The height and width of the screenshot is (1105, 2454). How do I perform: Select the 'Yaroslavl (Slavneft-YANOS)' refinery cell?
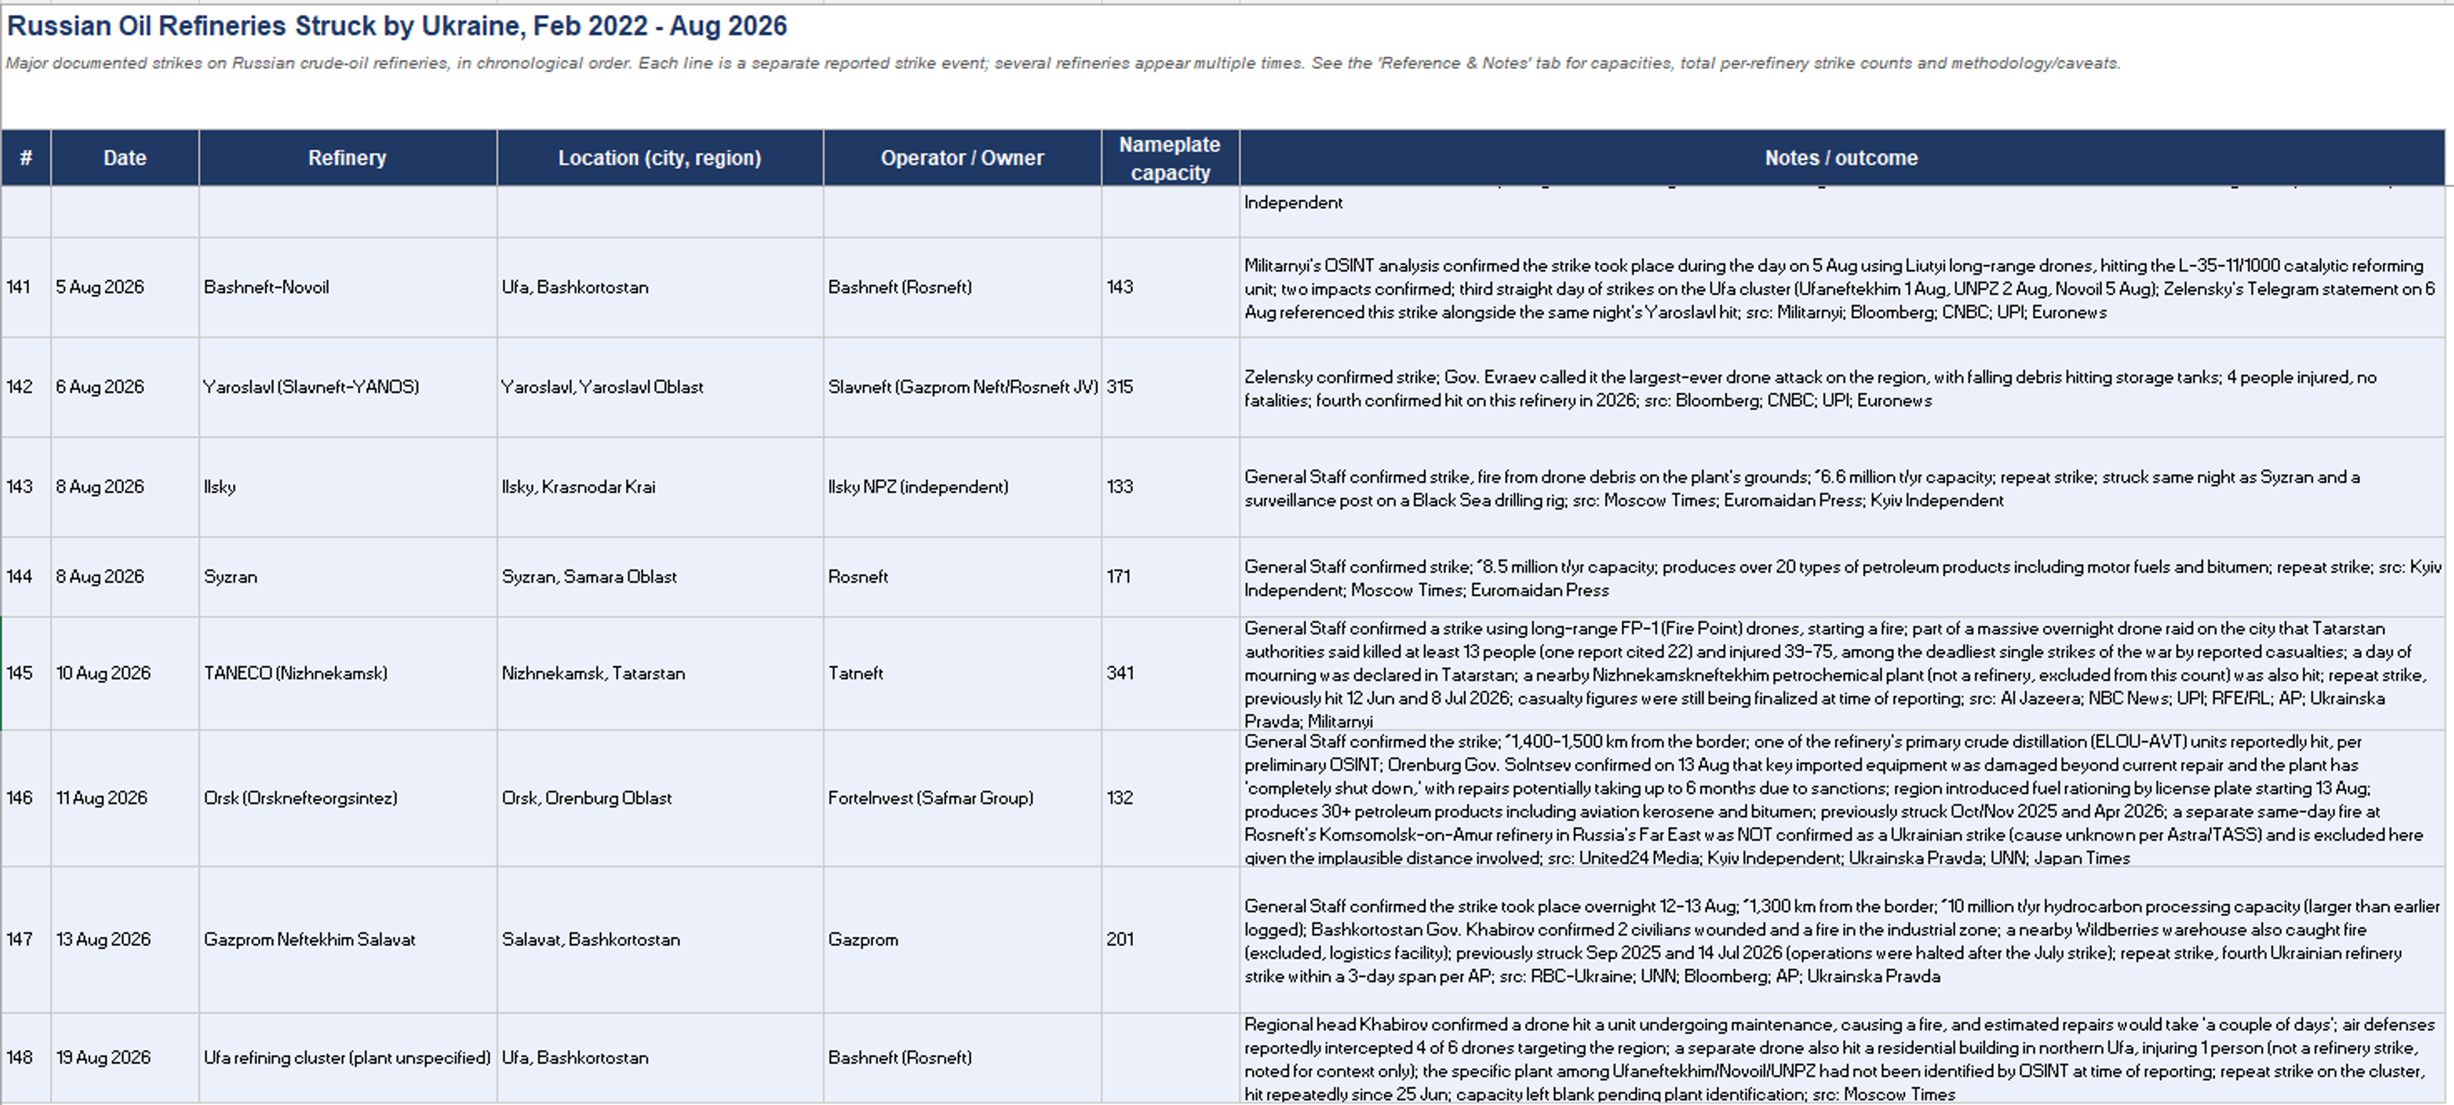click(x=348, y=387)
